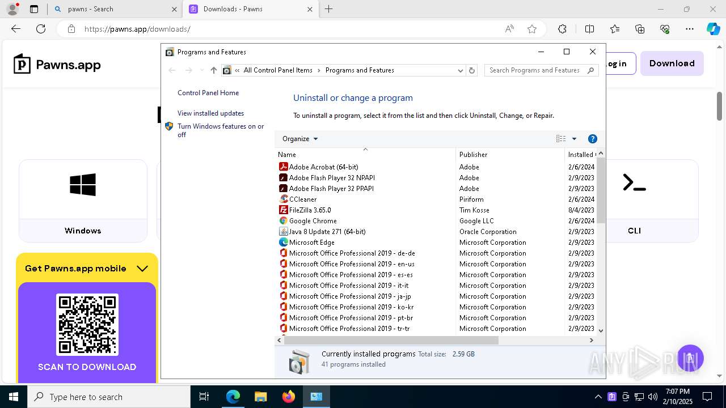The width and height of the screenshot is (726, 408).
Task: Open File Explorer from the taskbar
Action: (x=261, y=397)
